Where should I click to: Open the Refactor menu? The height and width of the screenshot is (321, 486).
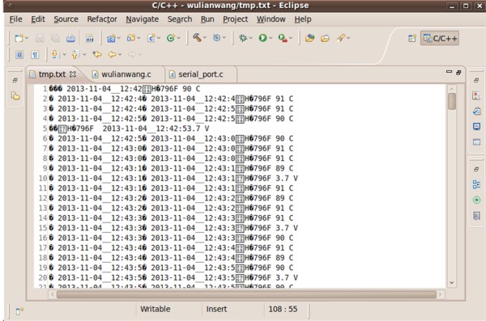click(x=102, y=19)
